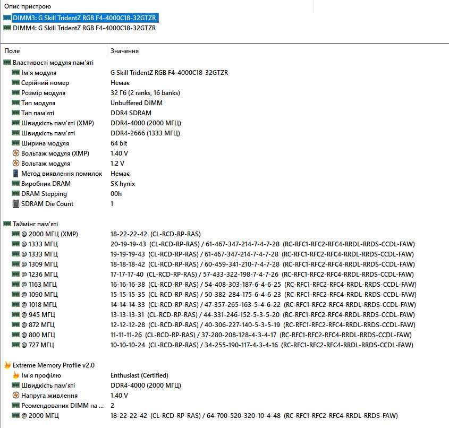Viewport: 449px width, 428px height.
Task: Click the icon of 'Властивості модуля пам'яті' group
Action: point(7,62)
